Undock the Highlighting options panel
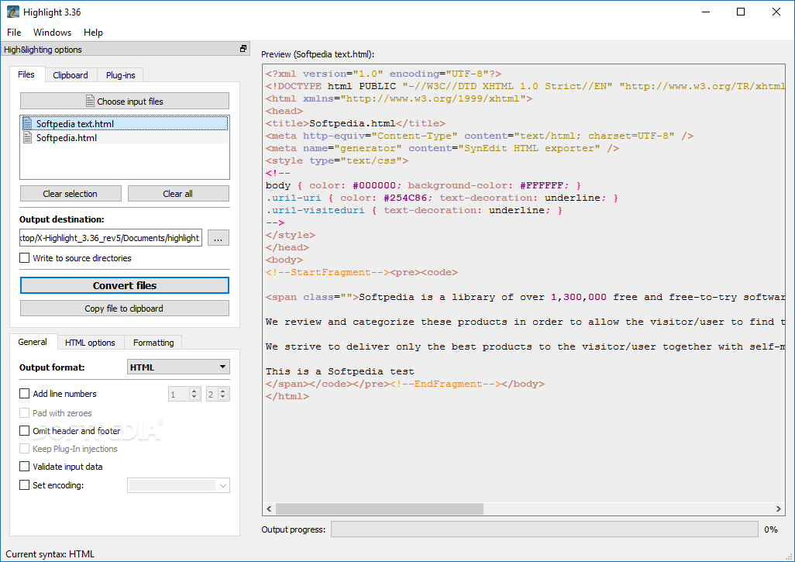 point(243,49)
